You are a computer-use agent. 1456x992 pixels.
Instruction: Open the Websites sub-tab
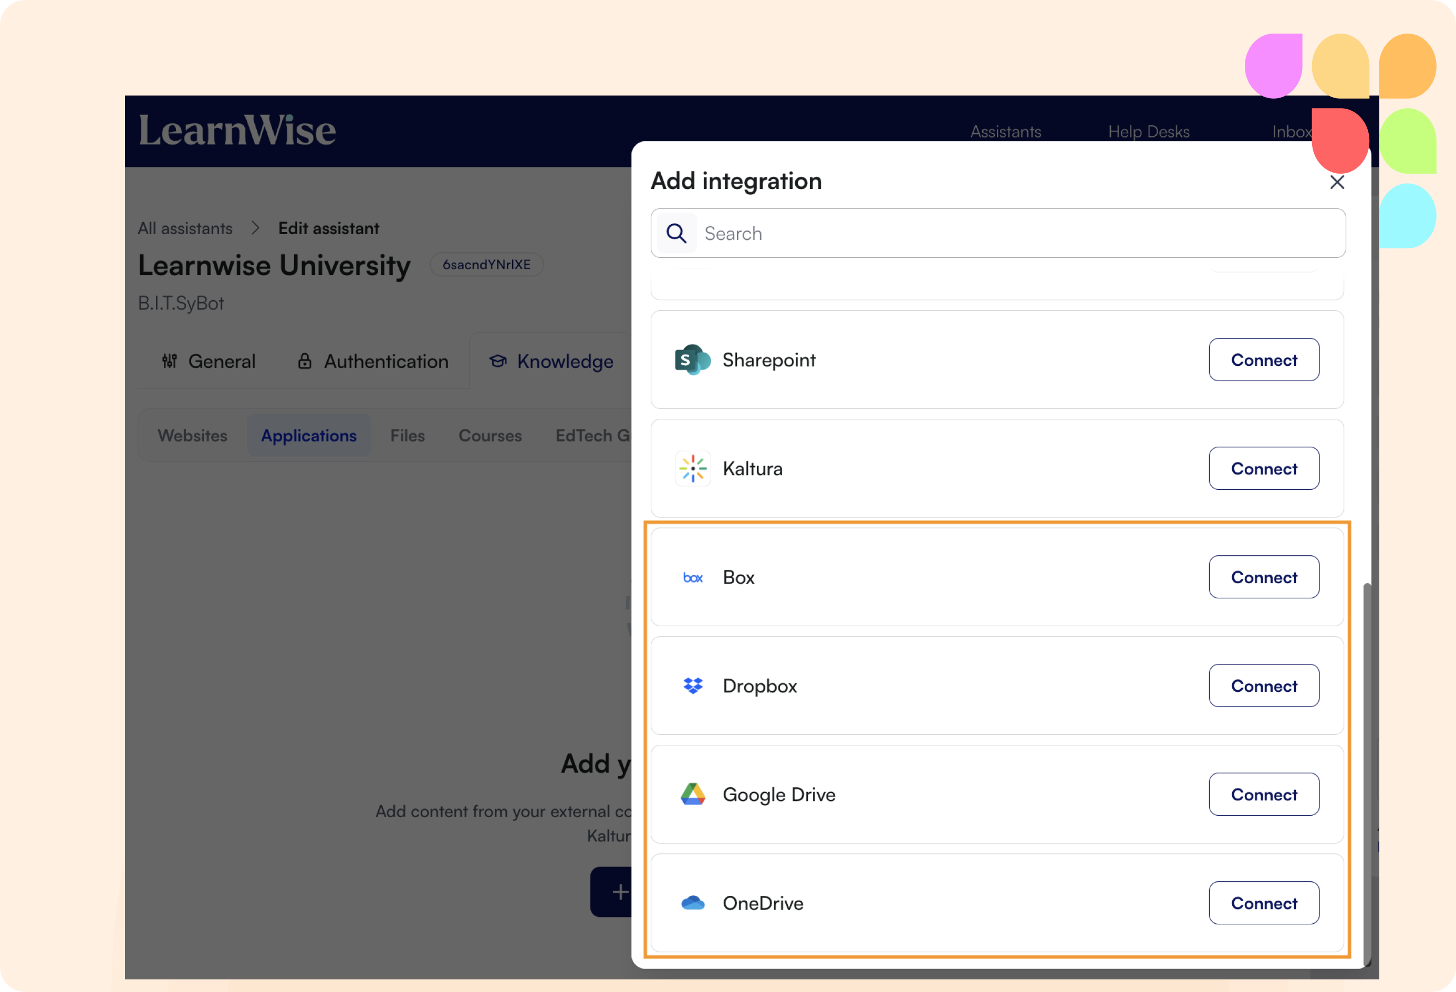(192, 436)
